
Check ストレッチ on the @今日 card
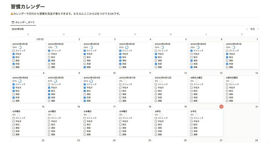pos(191,118)
